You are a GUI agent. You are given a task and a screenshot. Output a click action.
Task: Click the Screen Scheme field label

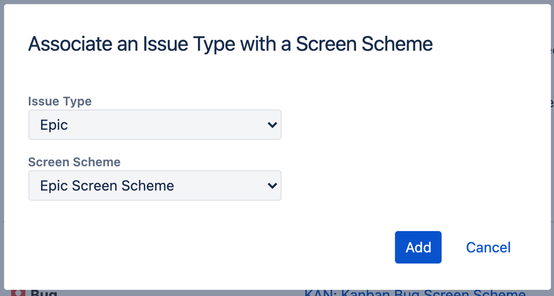tap(74, 162)
